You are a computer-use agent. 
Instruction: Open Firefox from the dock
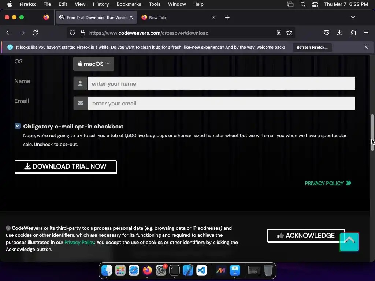tap(147, 270)
